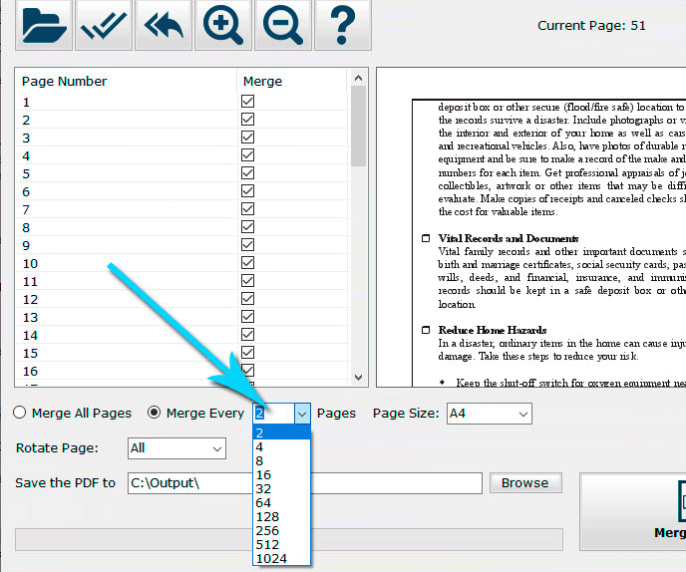Image resolution: width=686 pixels, height=572 pixels.
Task: Click the Browse button
Action: pos(525,482)
